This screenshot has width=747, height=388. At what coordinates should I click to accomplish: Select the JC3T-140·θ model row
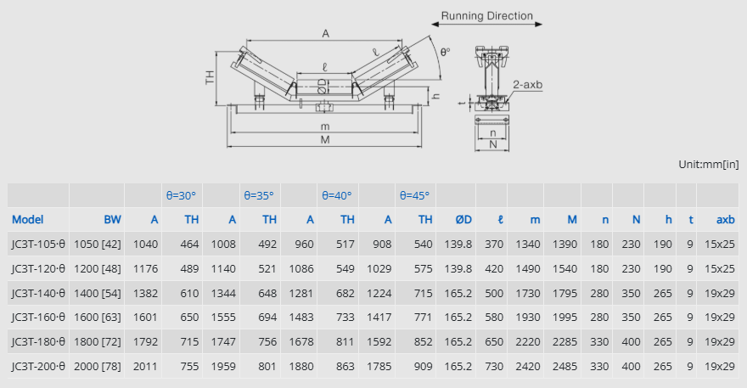pos(38,293)
